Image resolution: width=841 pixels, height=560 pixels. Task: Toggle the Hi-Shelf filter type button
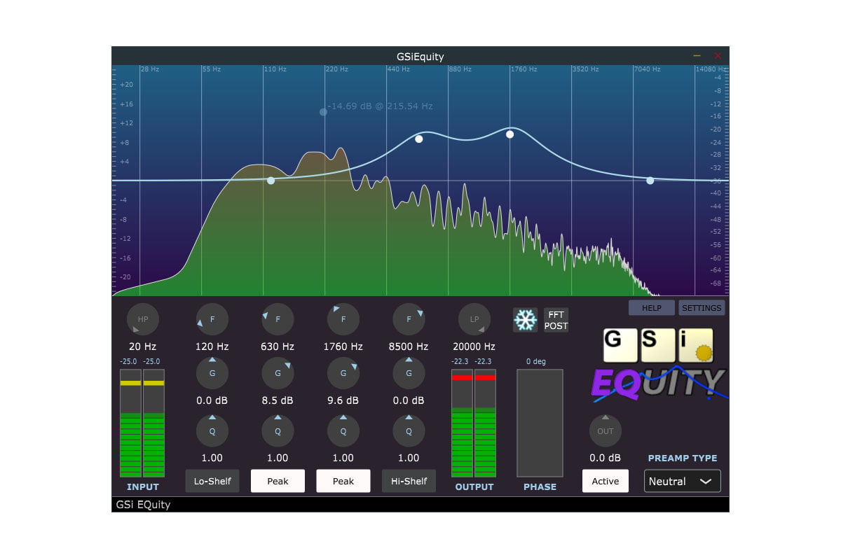pyautogui.click(x=409, y=481)
